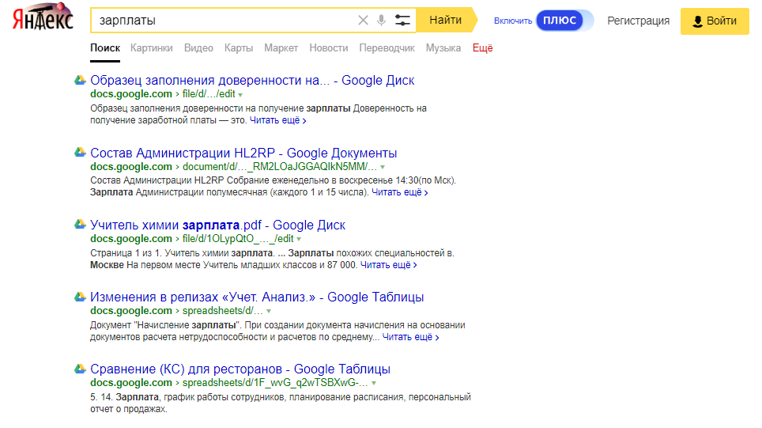
Task: Click docs.google.com domain in Учитель химии result
Action: click(x=131, y=238)
